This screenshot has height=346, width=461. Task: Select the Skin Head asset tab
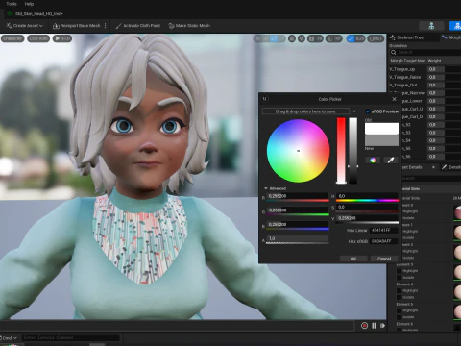pos(36,13)
